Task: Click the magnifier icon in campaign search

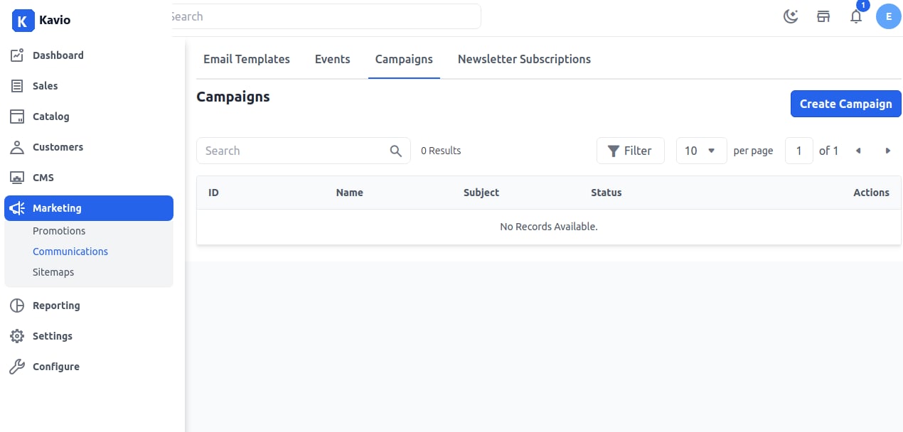Action: point(396,151)
